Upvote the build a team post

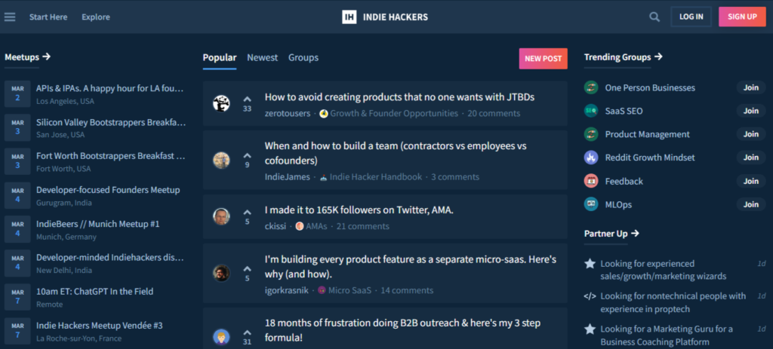click(247, 155)
